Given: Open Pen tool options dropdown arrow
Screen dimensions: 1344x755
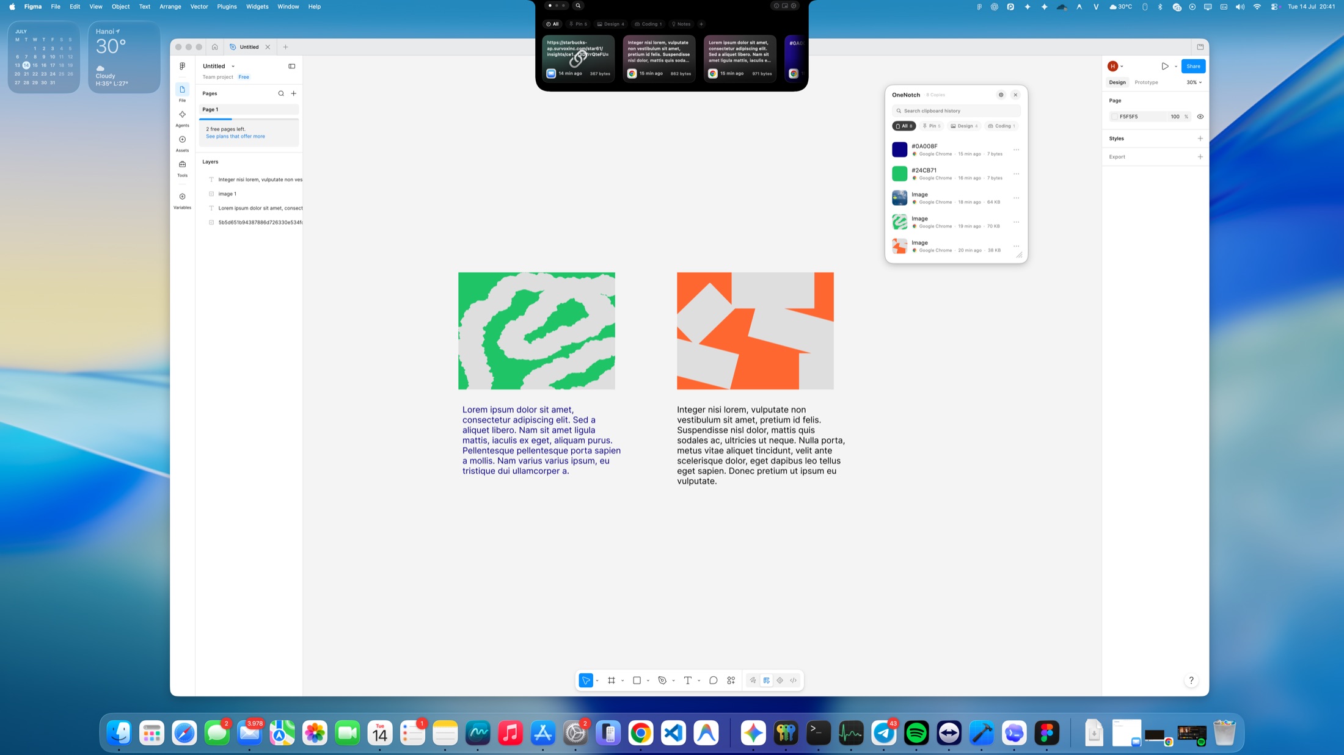Looking at the screenshot, I should point(673,681).
